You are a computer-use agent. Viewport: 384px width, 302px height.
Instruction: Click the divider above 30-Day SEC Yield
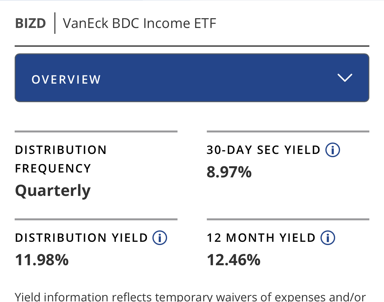tap(288, 131)
